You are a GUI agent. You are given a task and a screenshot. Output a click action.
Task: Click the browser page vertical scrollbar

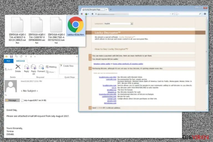click(206, 52)
